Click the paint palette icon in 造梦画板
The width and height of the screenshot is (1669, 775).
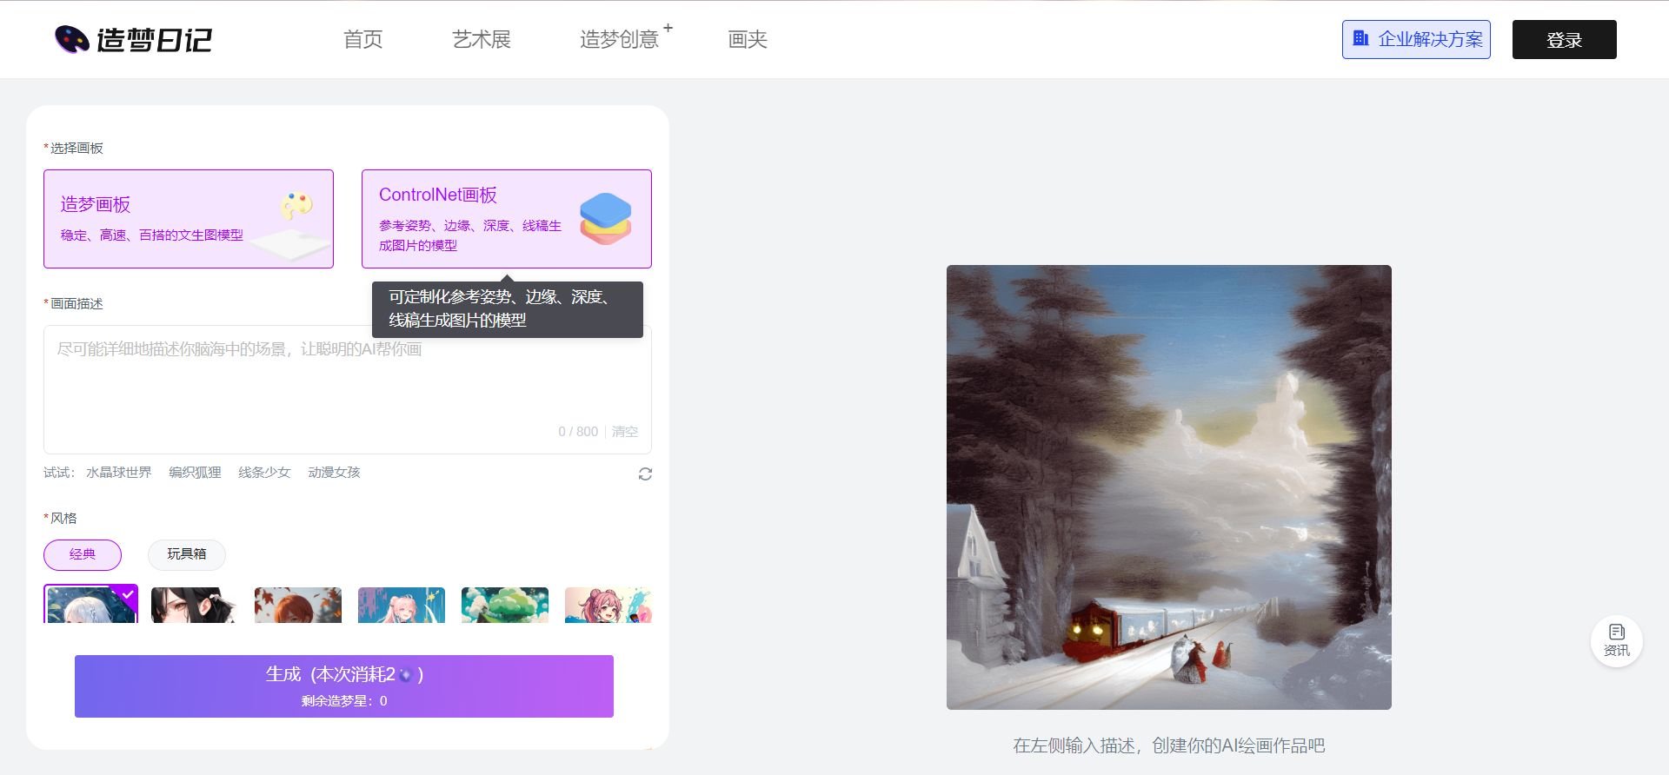click(x=296, y=206)
